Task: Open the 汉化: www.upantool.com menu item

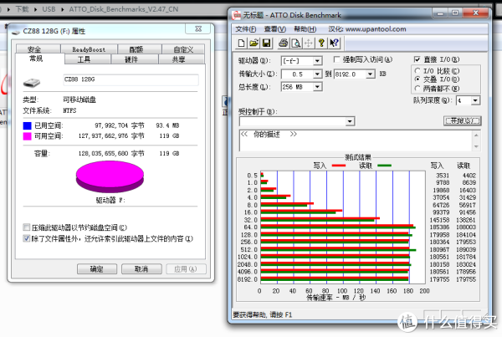Action: pyautogui.click(x=367, y=29)
